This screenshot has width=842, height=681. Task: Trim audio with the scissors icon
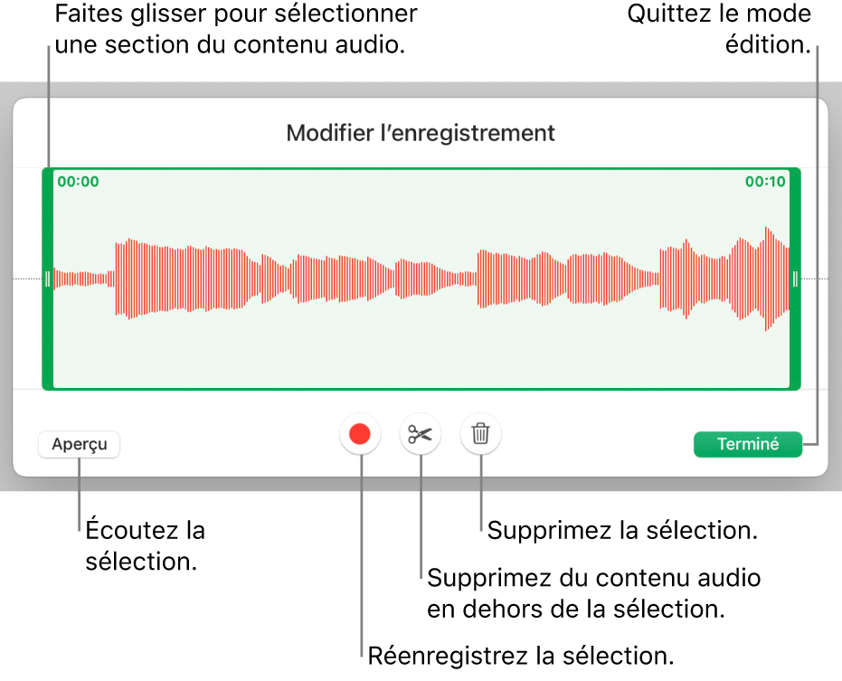(x=421, y=435)
